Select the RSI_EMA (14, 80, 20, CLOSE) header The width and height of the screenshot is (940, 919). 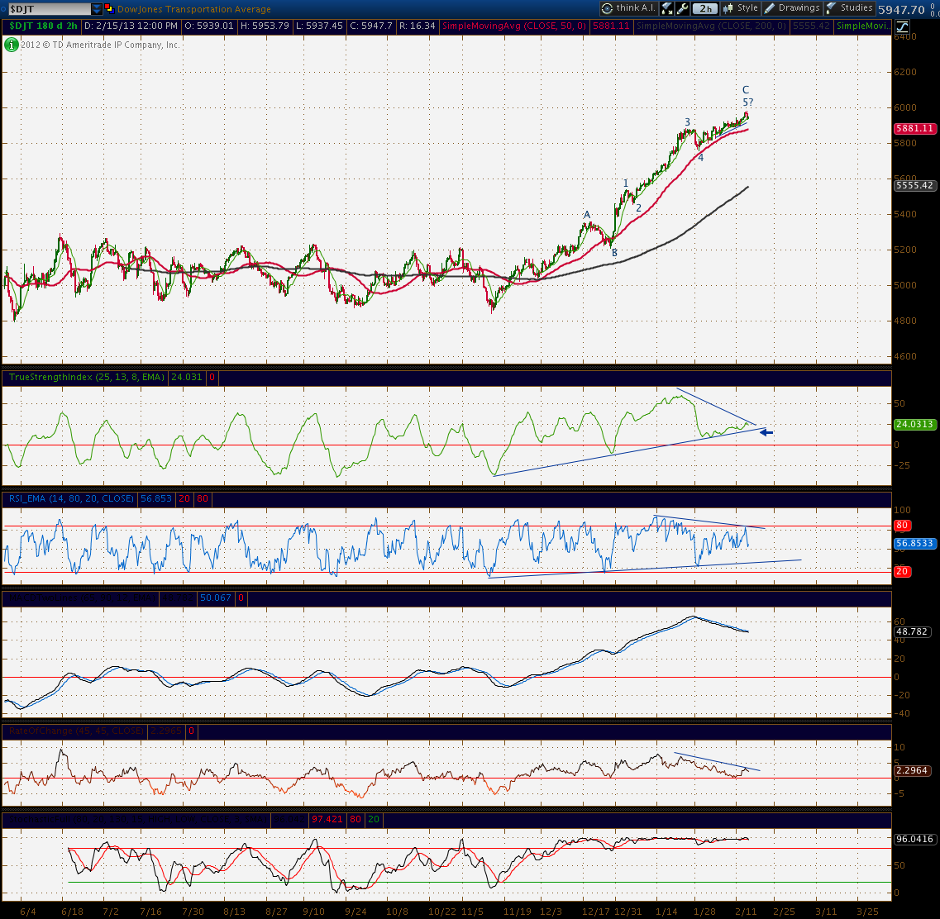pyautogui.click(x=71, y=498)
